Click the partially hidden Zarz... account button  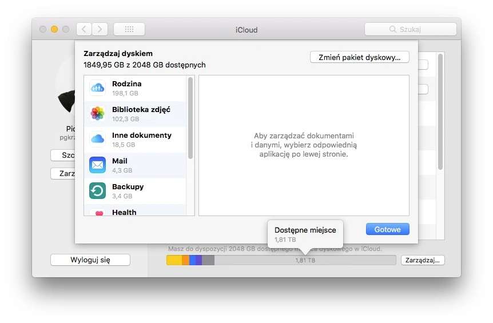tap(63, 173)
